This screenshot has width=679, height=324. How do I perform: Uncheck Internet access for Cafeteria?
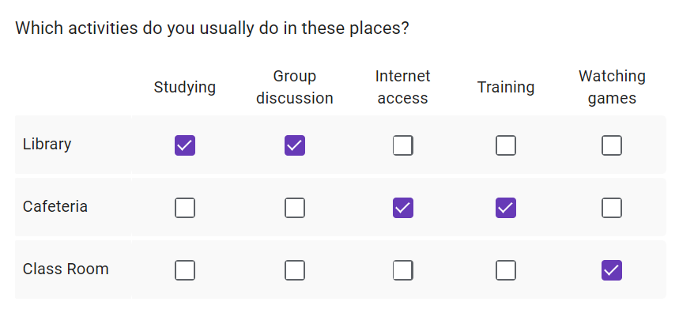click(403, 208)
